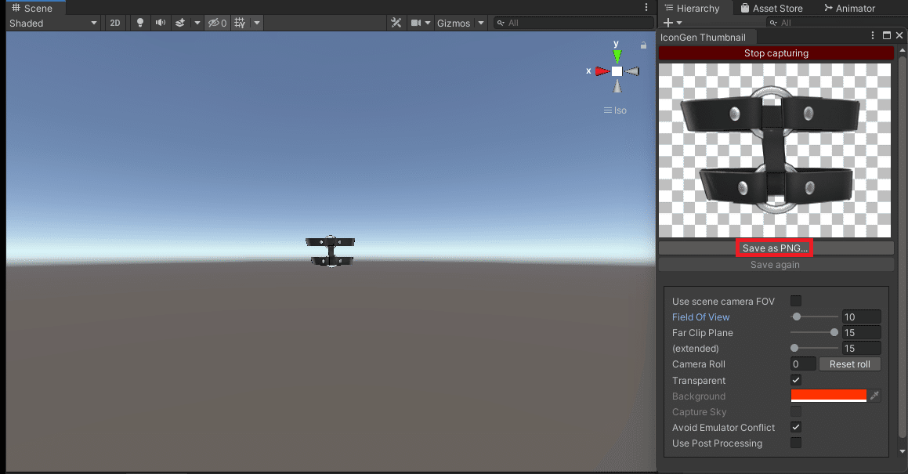This screenshot has height=474, width=908.
Task: Toggle scene audio speaker icon
Action: coord(161,23)
